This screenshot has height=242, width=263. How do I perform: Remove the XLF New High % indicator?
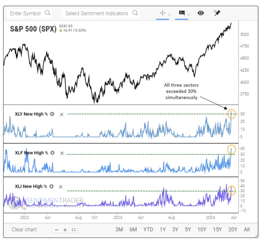pos(61,153)
